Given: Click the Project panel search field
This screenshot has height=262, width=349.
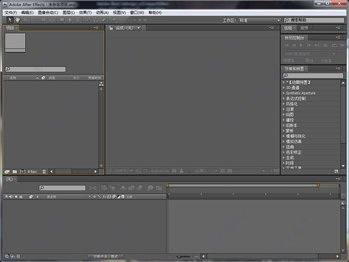Looking at the screenshot, I should (x=35, y=69).
